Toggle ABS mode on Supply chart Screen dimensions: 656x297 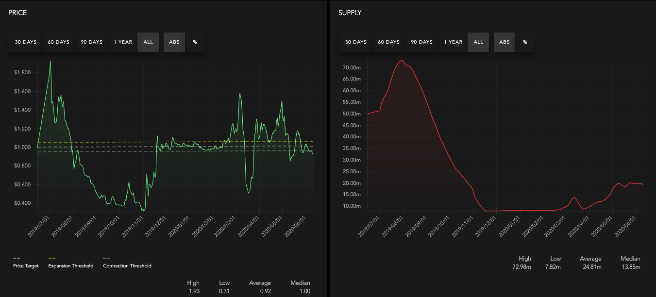point(505,42)
